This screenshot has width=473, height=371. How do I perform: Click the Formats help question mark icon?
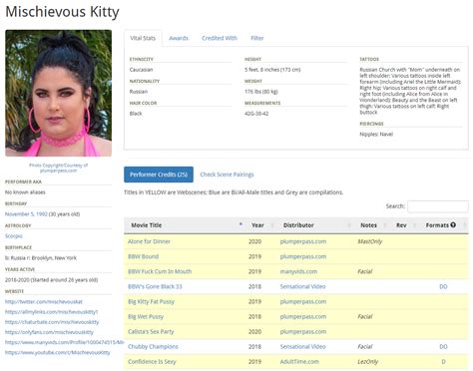[453, 225]
